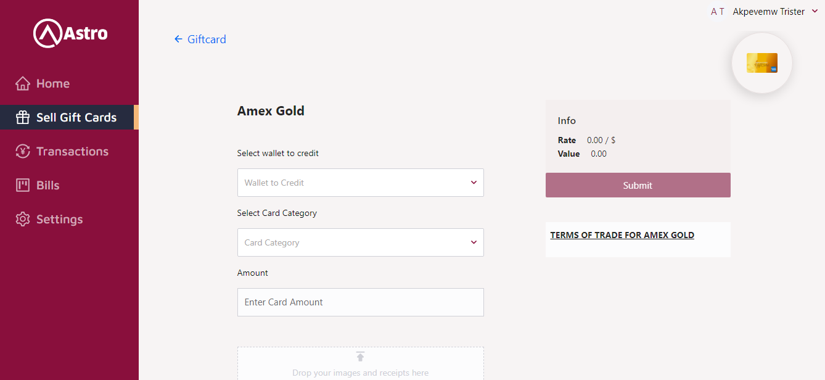Image resolution: width=825 pixels, height=380 pixels.
Task: Click the Sell Gift Cards gift icon
Action: click(23, 117)
